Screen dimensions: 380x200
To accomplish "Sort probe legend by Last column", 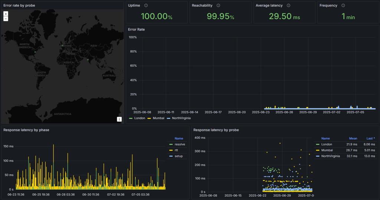I will pyautogui.click(x=371, y=138).
